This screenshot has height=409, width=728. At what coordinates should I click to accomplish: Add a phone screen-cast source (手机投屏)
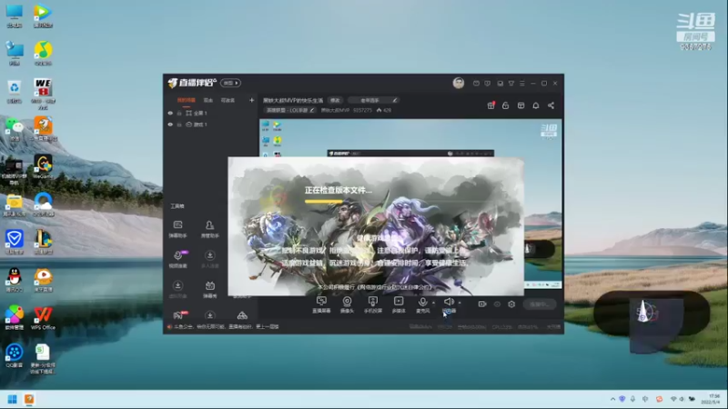(x=373, y=304)
